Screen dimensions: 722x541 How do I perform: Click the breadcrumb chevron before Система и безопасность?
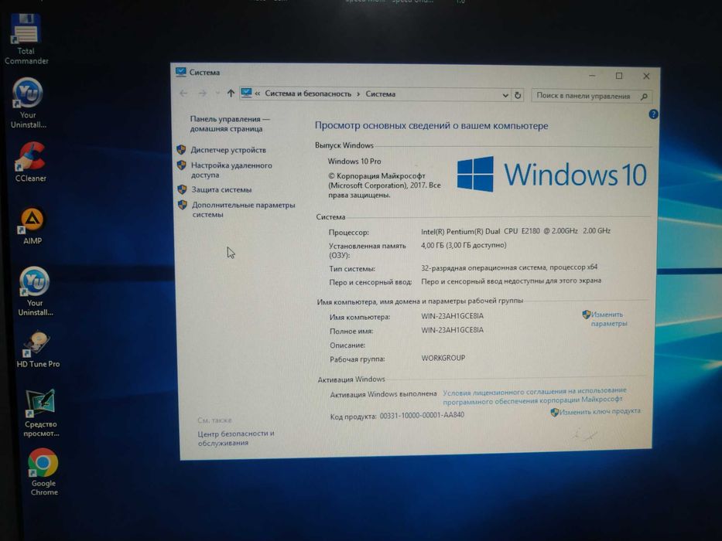(x=258, y=94)
